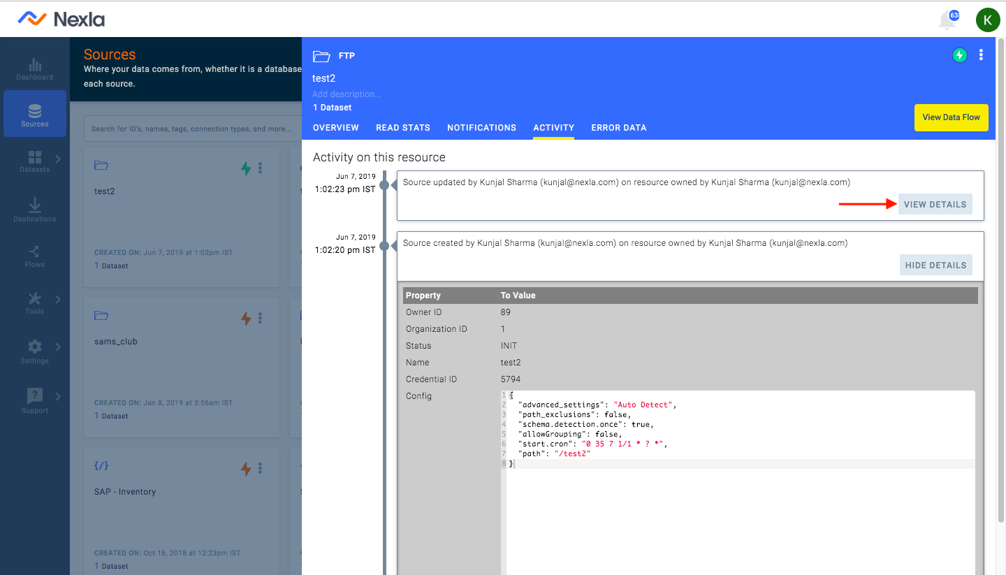Expand the Settings submenu chevron
This screenshot has width=1006, height=575.
click(x=58, y=347)
